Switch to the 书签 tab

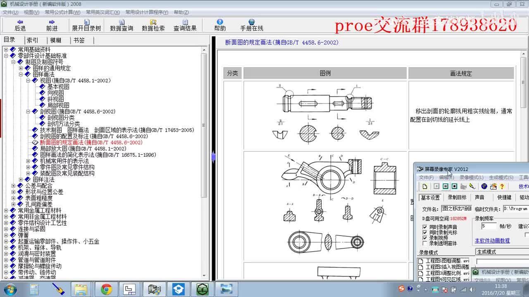click(79, 40)
